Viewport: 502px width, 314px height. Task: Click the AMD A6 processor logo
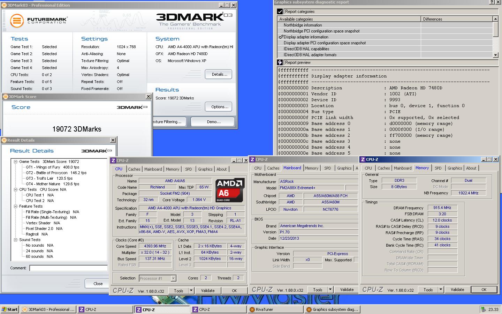coord(229,190)
